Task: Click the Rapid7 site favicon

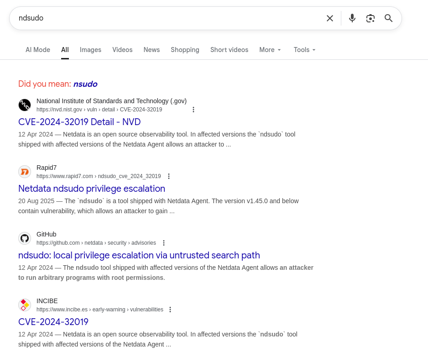Action: (25, 172)
